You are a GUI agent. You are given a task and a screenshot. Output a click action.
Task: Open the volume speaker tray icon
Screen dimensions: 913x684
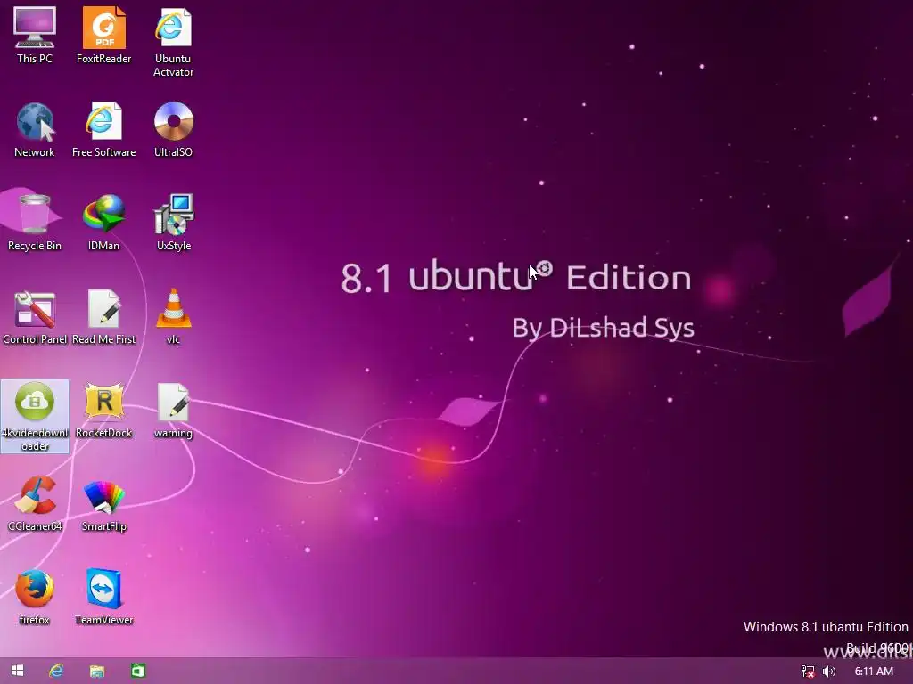[x=829, y=672]
